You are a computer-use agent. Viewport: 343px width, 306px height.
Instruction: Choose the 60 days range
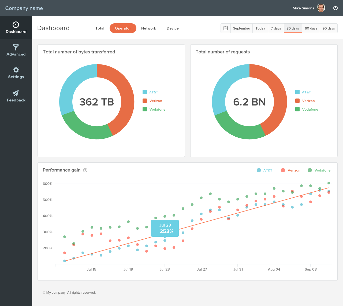[x=311, y=28]
